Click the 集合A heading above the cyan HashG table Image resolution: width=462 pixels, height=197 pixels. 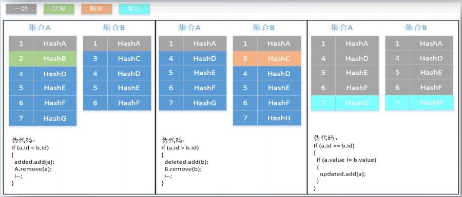click(341, 28)
